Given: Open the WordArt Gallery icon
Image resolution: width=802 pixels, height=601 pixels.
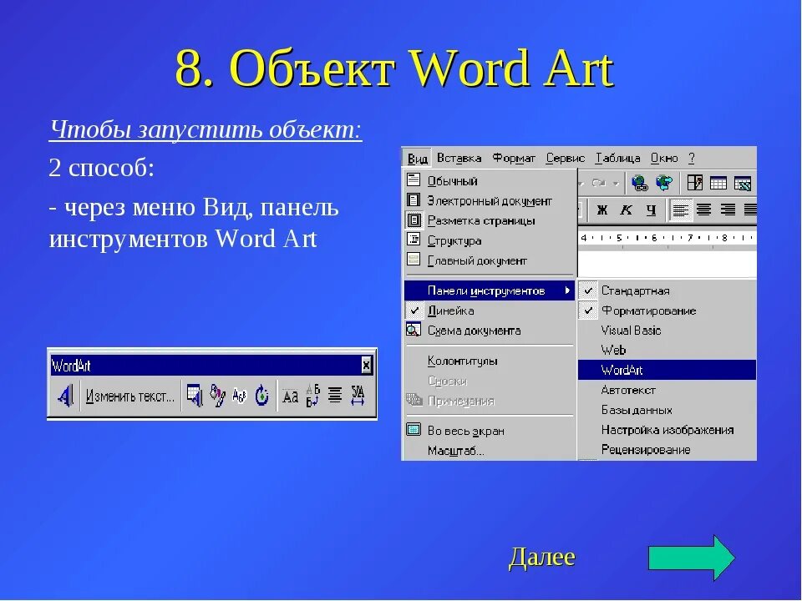Looking at the screenshot, I should (195, 396).
